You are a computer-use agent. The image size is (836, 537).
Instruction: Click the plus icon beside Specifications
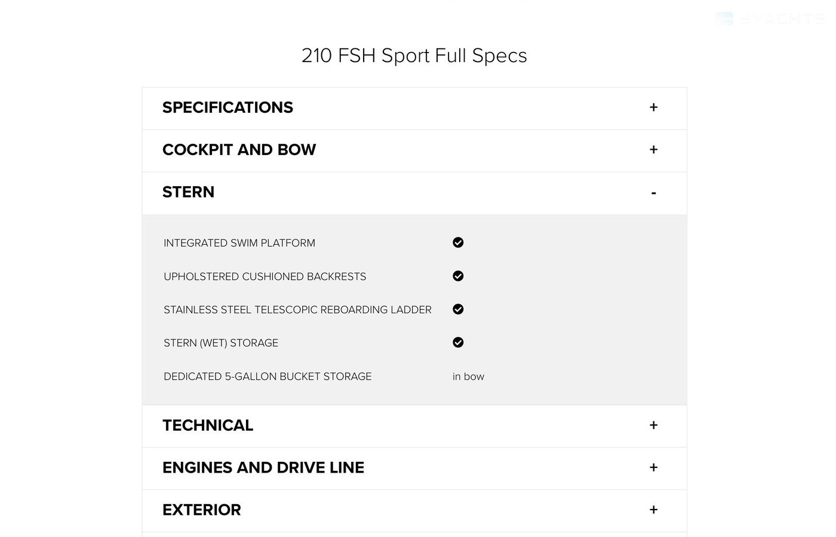point(653,107)
